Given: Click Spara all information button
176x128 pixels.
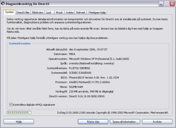Looking at the screenshot, I should pyautogui.click(x=125, y=122).
